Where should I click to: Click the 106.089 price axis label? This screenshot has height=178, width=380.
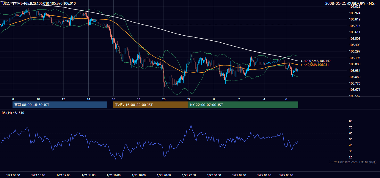point(354,64)
